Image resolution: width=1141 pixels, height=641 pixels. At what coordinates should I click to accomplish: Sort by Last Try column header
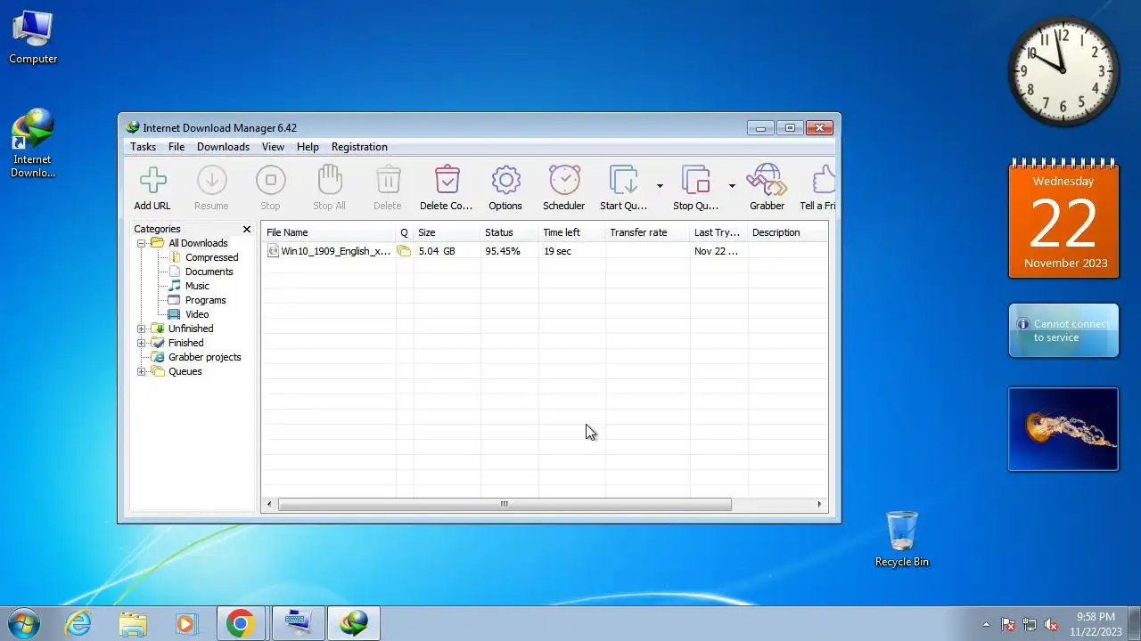(x=719, y=232)
